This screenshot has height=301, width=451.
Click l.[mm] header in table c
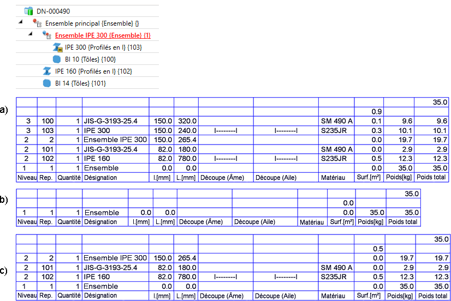[x=162, y=296]
